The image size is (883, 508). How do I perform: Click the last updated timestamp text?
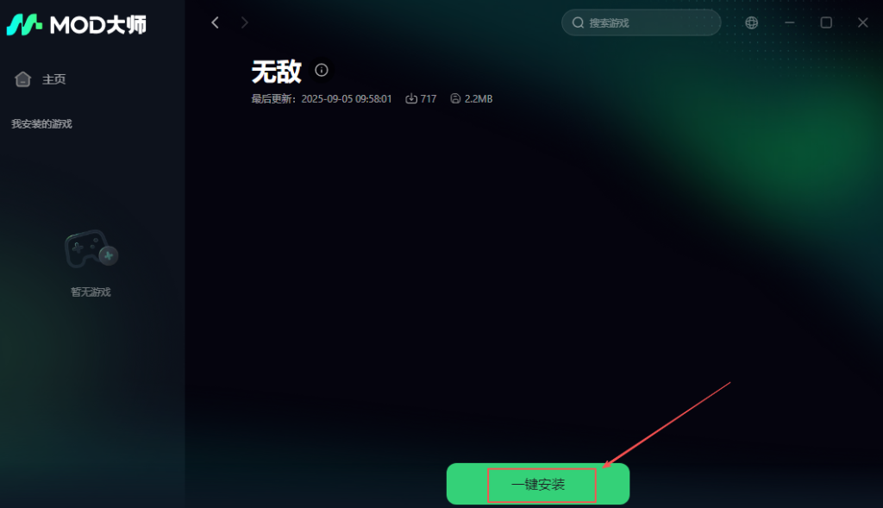321,98
